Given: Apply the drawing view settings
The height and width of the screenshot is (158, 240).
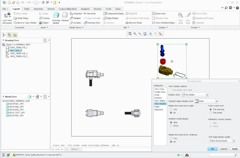Looking at the screenshot, I should click(x=234, y=149).
